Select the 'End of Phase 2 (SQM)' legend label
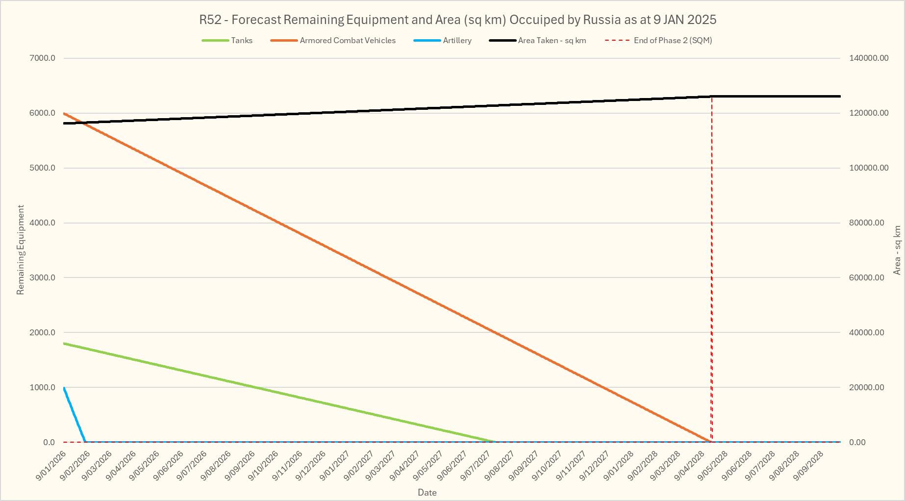The image size is (905, 501). coord(673,41)
